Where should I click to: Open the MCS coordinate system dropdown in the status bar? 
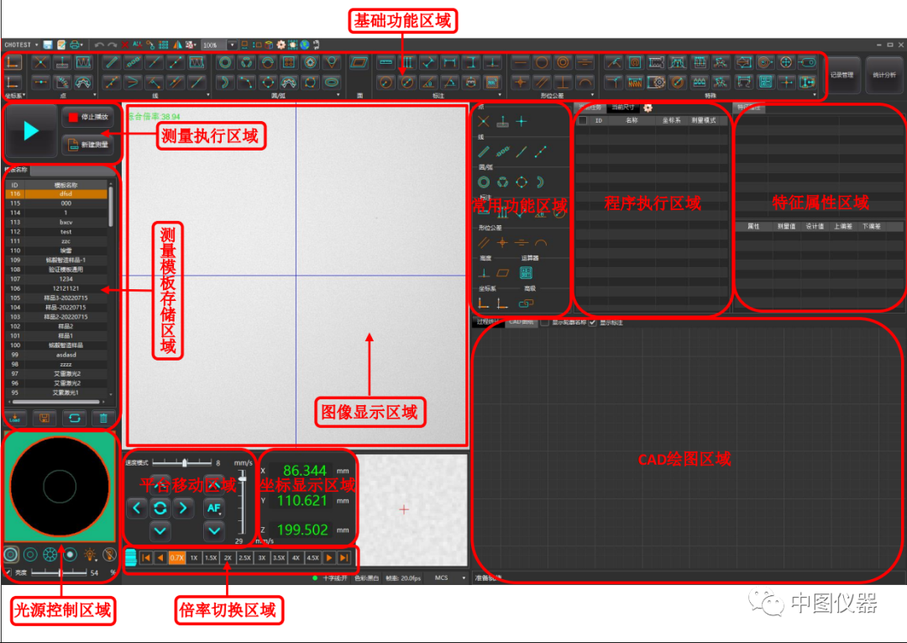453,577
